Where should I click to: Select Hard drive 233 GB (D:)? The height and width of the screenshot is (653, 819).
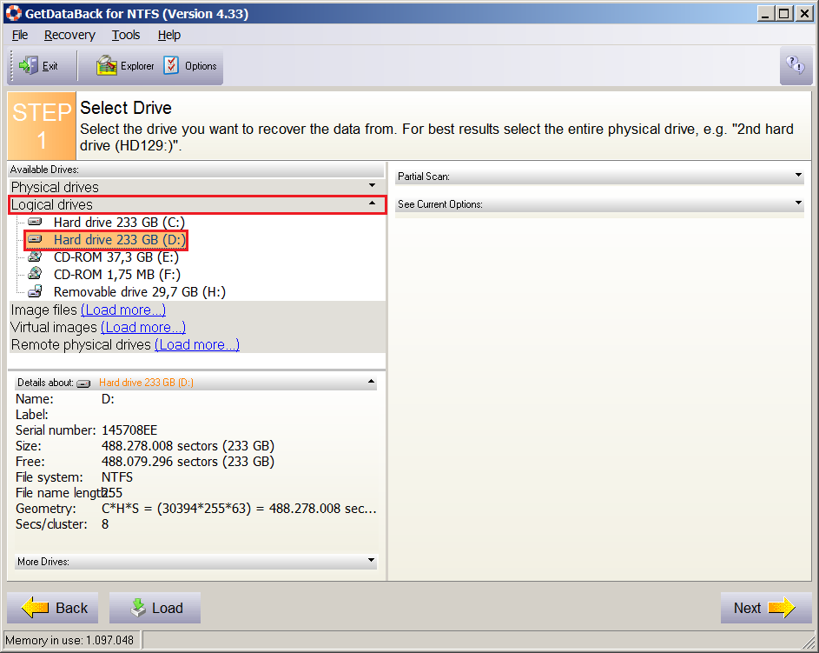120,239
